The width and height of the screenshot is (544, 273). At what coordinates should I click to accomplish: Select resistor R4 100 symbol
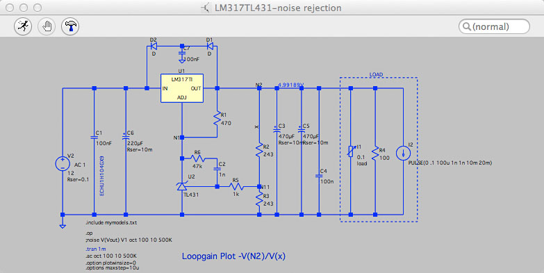tap(375, 153)
